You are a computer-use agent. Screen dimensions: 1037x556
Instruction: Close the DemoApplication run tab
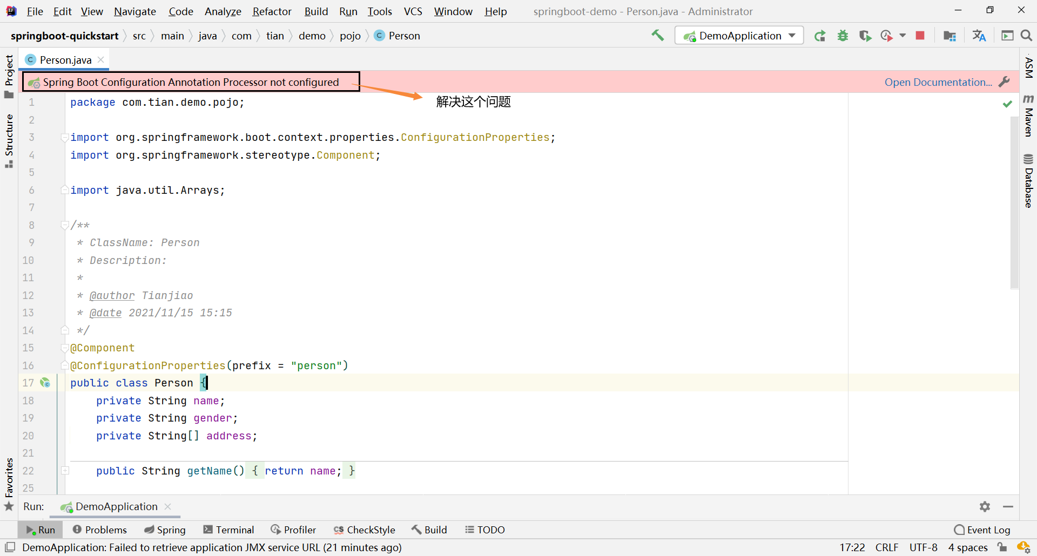coord(168,506)
